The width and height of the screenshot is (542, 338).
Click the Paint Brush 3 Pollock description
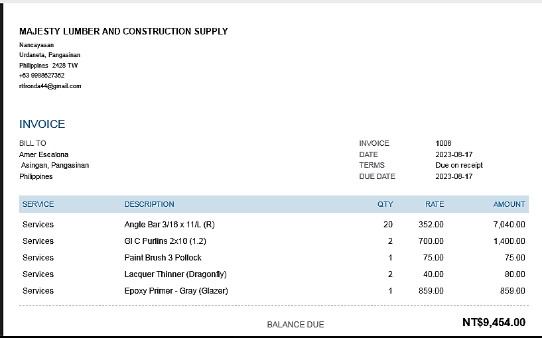pyautogui.click(x=163, y=258)
